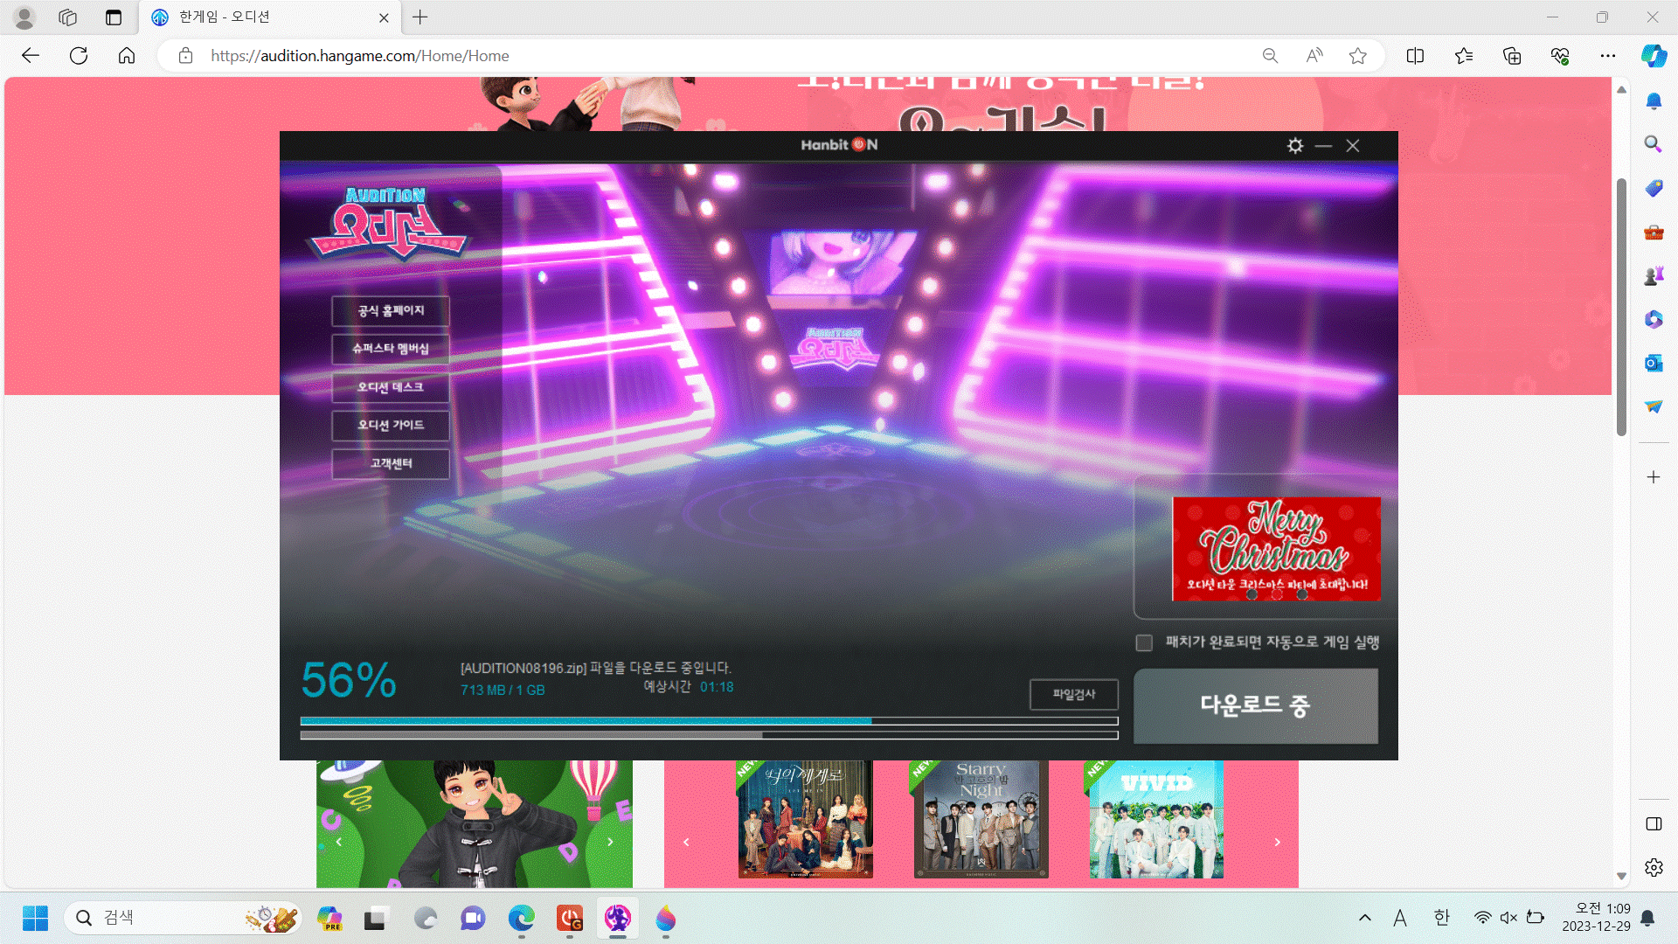1678x944 pixels.
Task: Add a sidebar app with plus
Action: coord(1654,477)
